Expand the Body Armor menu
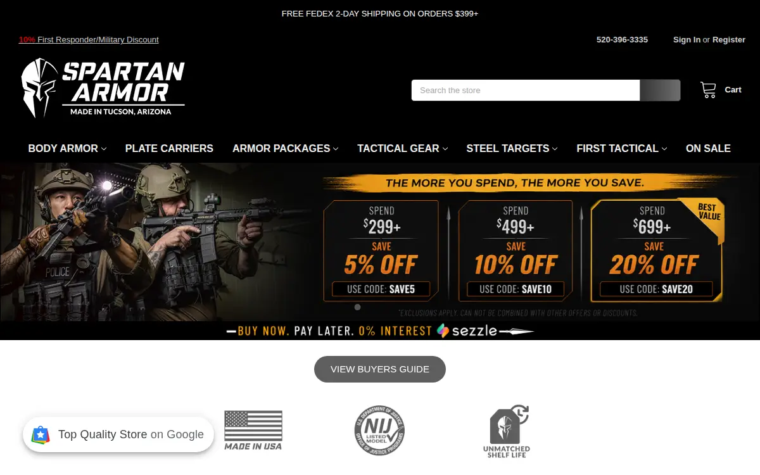760x475 pixels. pyautogui.click(x=67, y=148)
